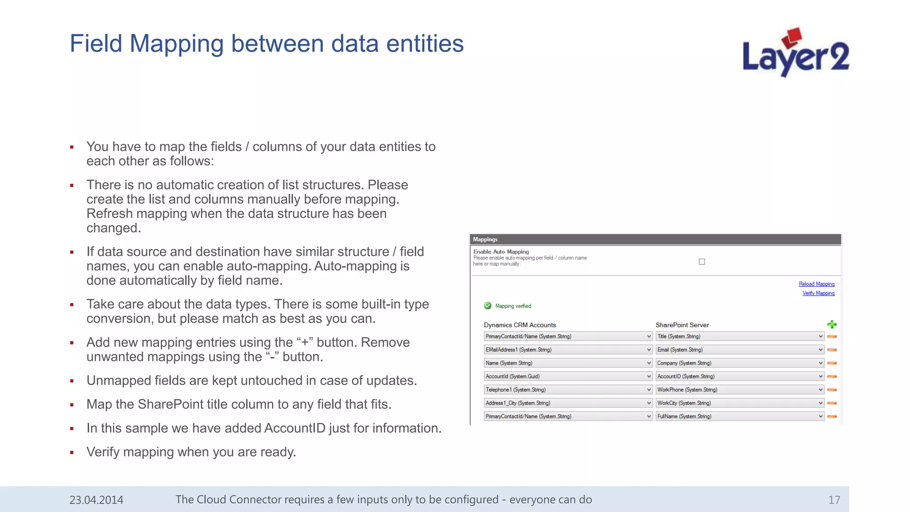Open the Name (System.String) source dropdown
Viewport: 910px width, 512px height.
[x=568, y=363]
